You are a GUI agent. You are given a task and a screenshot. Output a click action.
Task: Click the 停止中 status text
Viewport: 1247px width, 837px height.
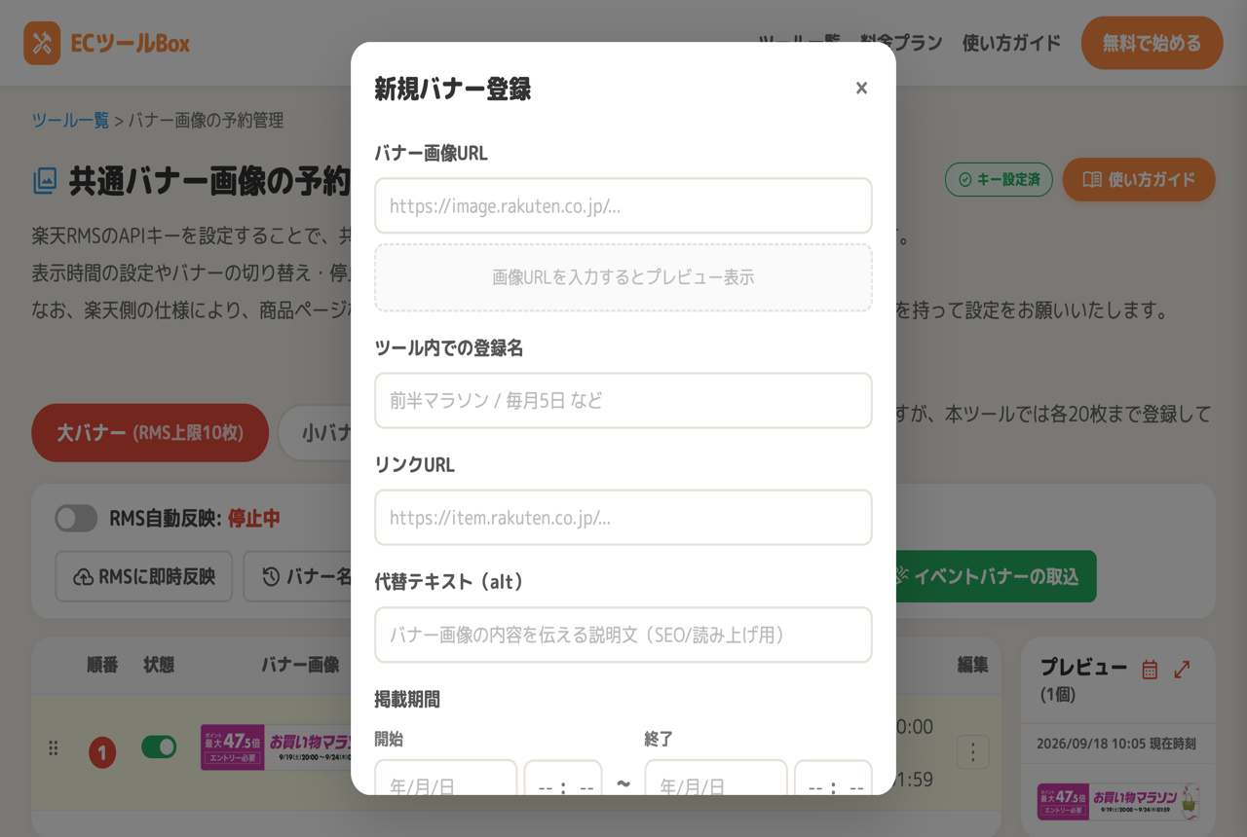[254, 519]
